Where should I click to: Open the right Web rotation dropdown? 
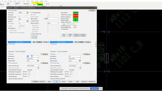coord(75,58)
